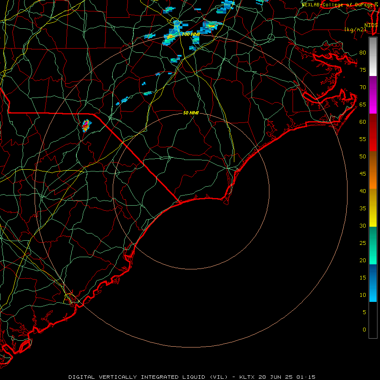Click the legend value 10

(x=363, y=295)
